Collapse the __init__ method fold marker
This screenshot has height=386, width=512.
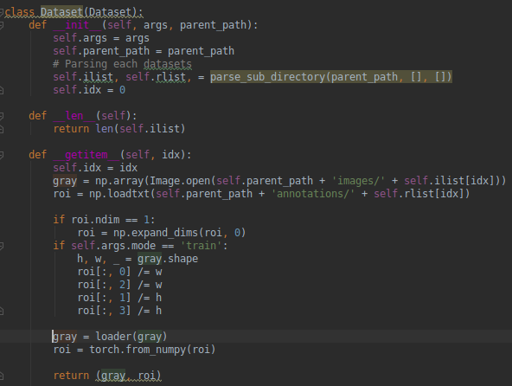2,25
